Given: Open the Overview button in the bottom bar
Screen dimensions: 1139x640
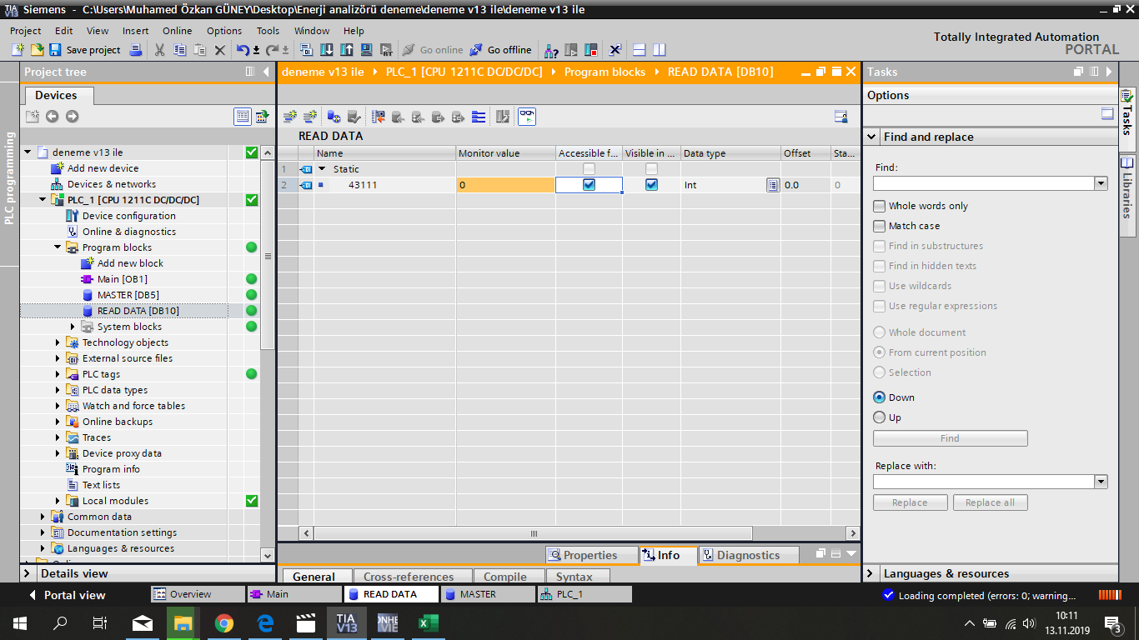Looking at the screenshot, I should 198,594.
